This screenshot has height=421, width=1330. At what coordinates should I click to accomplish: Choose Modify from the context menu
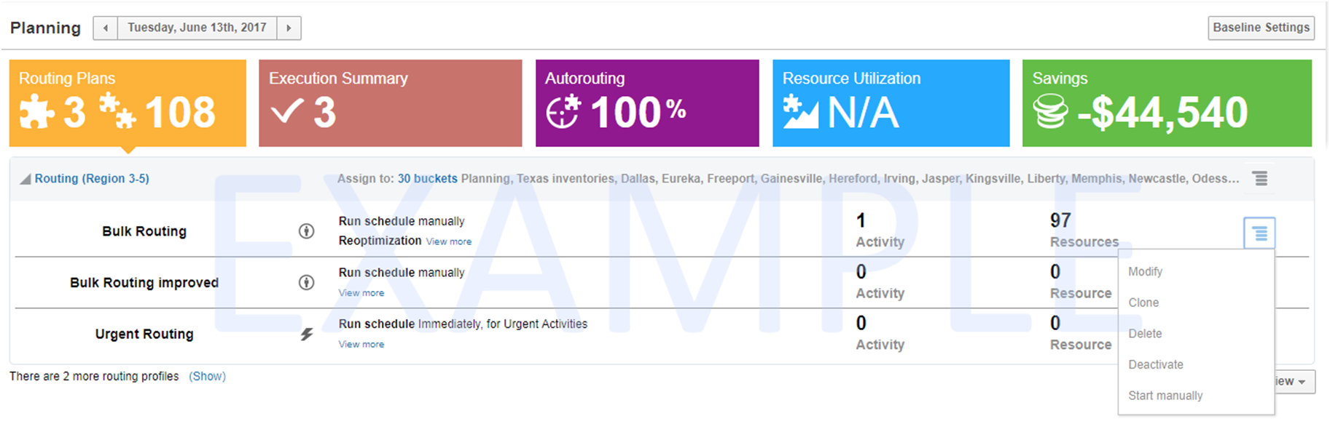(1145, 271)
